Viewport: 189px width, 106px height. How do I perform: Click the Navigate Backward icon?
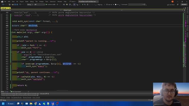[3, 5]
